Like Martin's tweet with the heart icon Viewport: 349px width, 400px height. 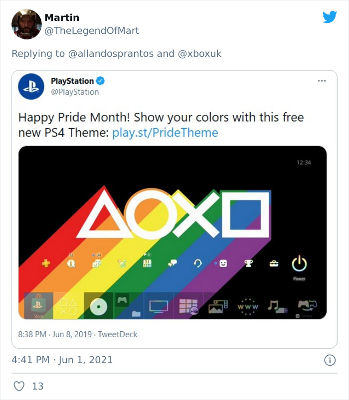20,386
